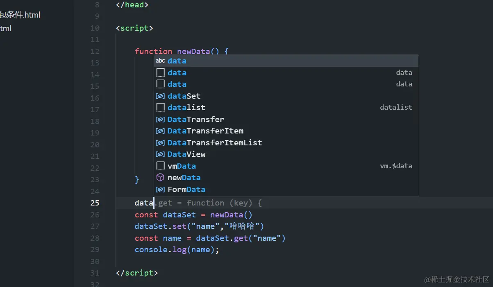Pick DataTransferItemList from autocomplete list
This screenshot has width=493, height=287.
click(286, 142)
